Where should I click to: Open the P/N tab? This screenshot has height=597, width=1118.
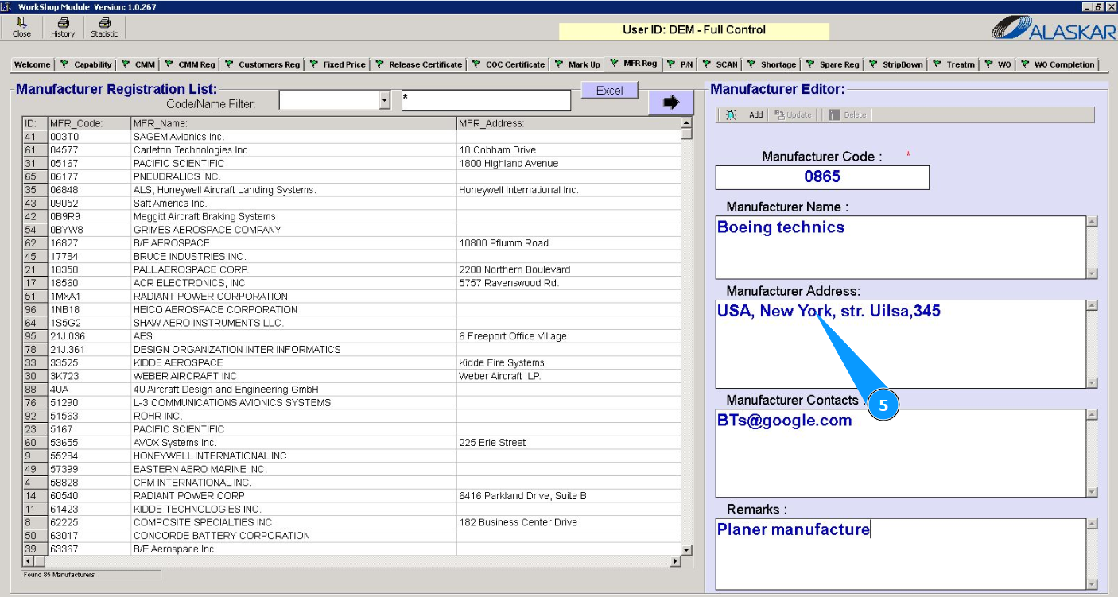coord(680,64)
